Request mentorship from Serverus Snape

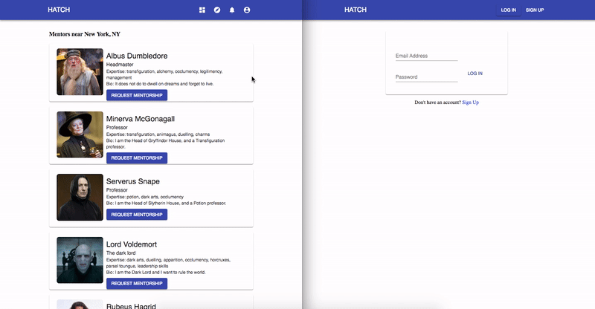tap(137, 215)
